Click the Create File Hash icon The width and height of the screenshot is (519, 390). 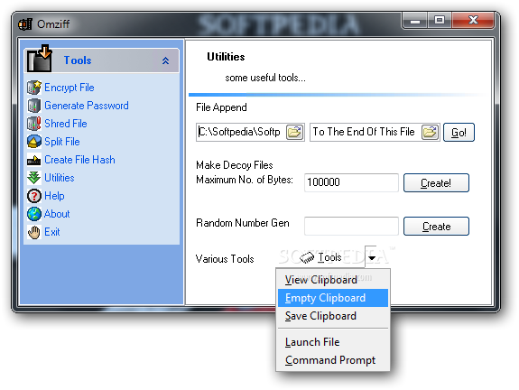coord(33,160)
